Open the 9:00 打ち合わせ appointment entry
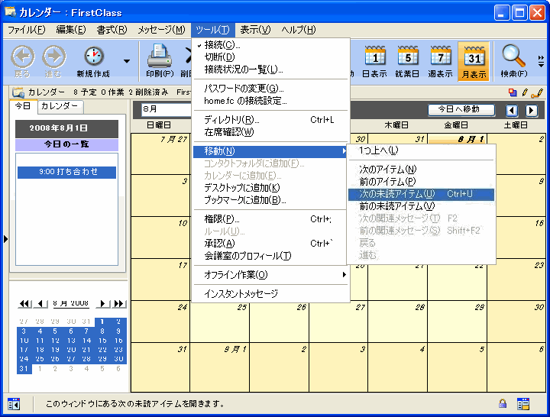Viewport: 550px width, 417px height. pyautogui.click(x=68, y=172)
